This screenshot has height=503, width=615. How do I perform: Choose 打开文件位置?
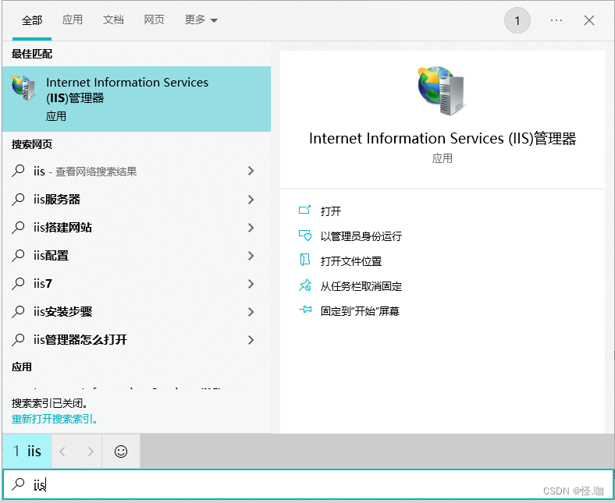tap(351, 261)
